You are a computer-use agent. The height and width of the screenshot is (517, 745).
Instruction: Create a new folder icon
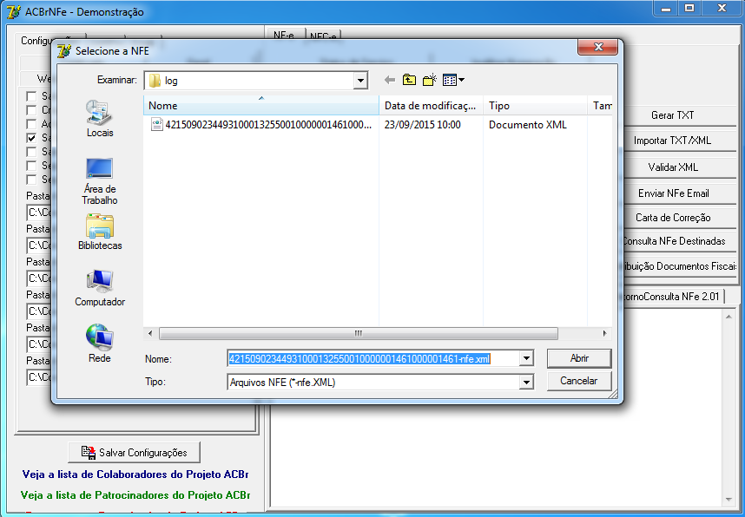click(x=430, y=80)
